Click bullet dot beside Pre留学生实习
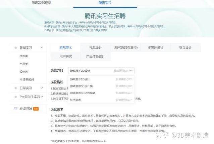Viewport: 214px width, 144px height. [15, 97]
